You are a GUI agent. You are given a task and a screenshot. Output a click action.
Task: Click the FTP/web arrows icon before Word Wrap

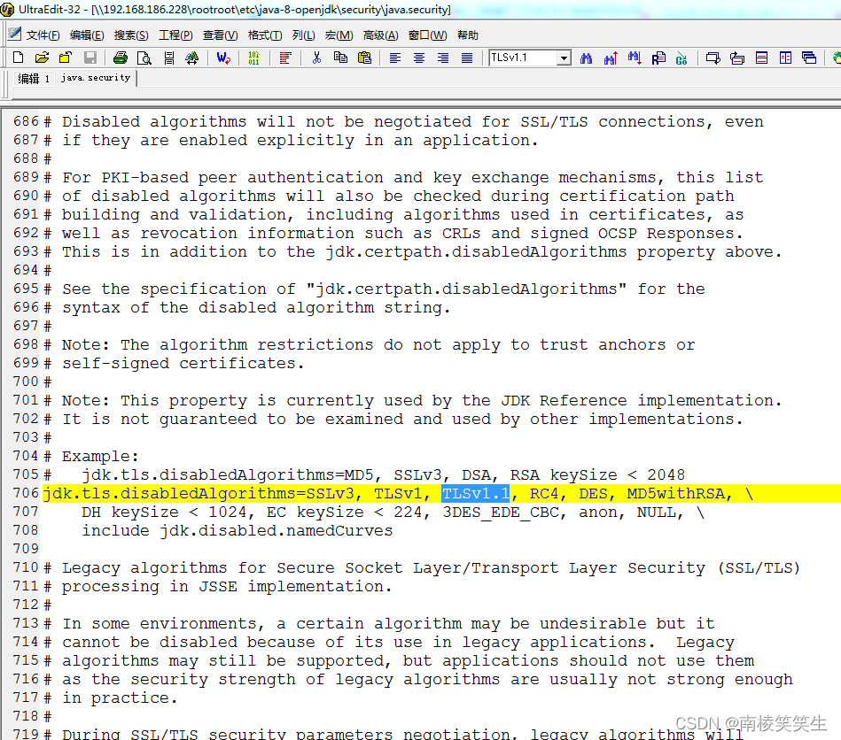point(192,58)
